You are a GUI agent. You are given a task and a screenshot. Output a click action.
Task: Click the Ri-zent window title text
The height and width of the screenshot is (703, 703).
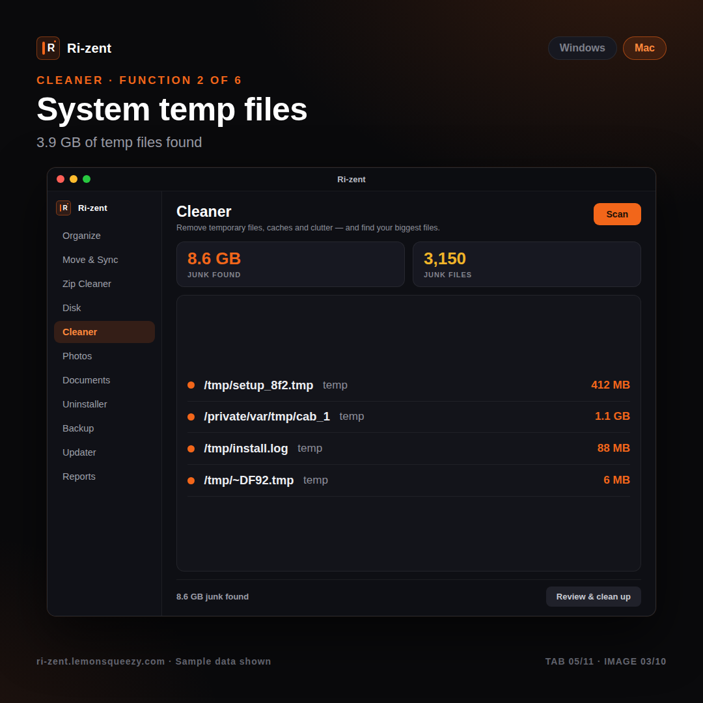(x=351, y=180)
